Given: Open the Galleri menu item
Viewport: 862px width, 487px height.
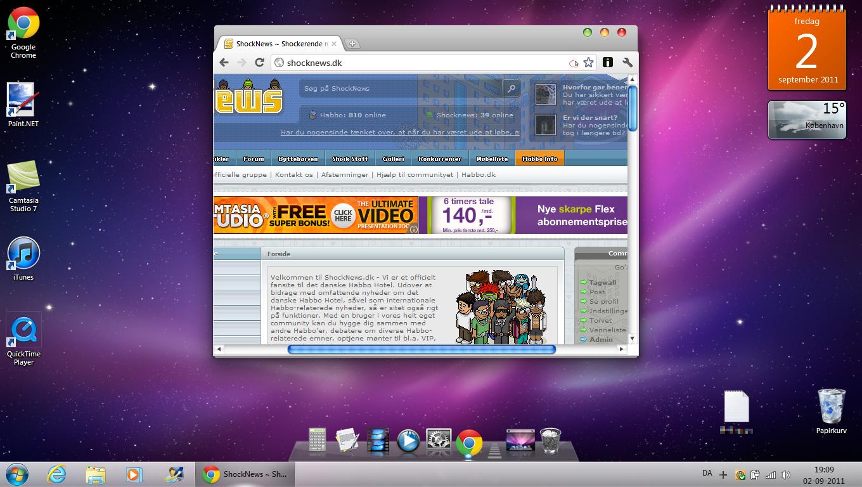Looking at the screenshot, I should [x=393, y=159].
